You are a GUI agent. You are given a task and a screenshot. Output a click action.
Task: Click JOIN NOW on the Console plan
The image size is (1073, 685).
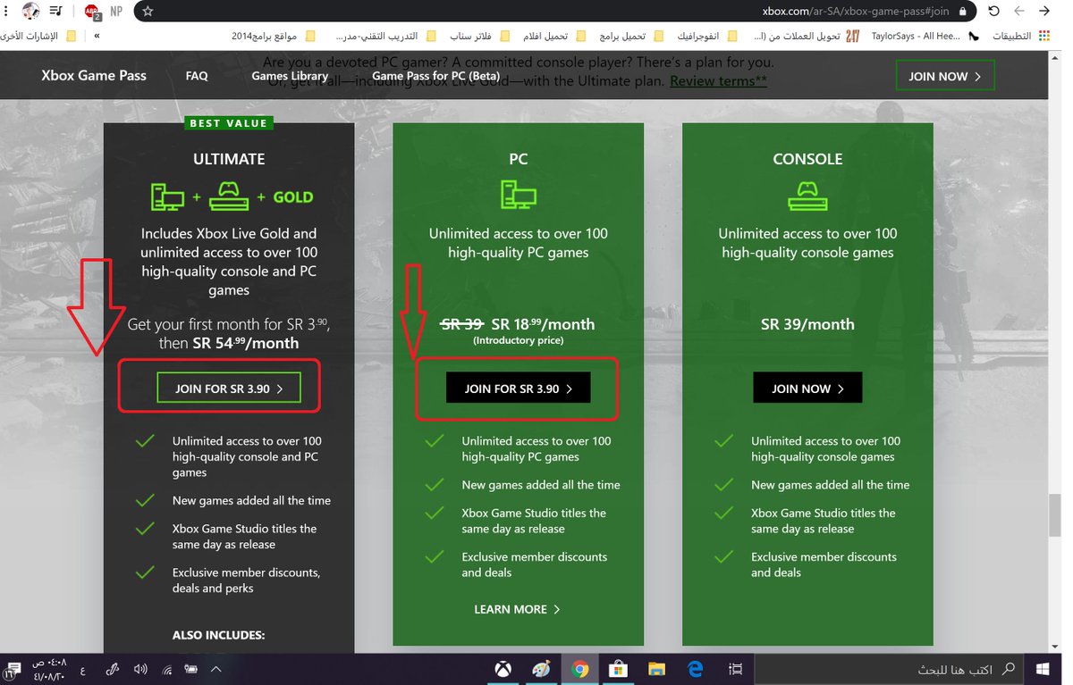(807, 388)
